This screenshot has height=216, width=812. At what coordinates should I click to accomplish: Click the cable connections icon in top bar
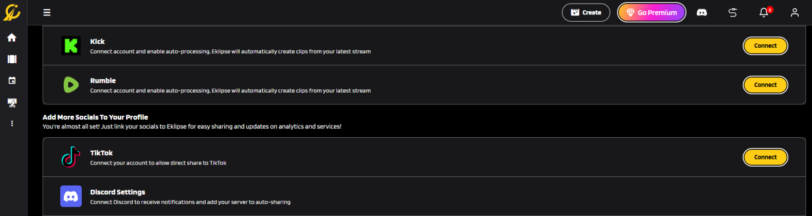click(x=733, y=12)
